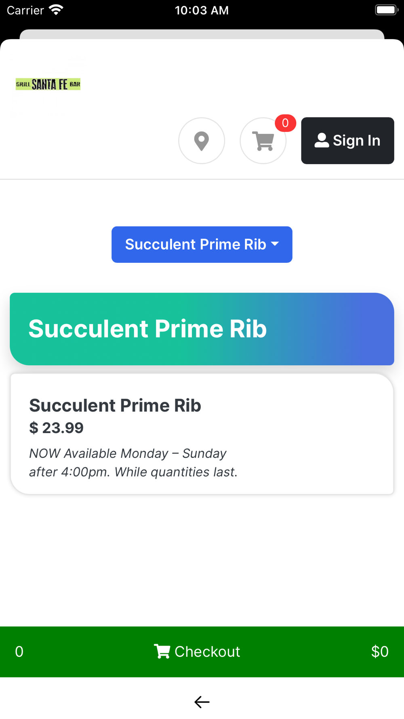Expand the Succulent Prime Rib category dropdown
404x719 pixels.
pyautogui.click(x=202, y=245)
